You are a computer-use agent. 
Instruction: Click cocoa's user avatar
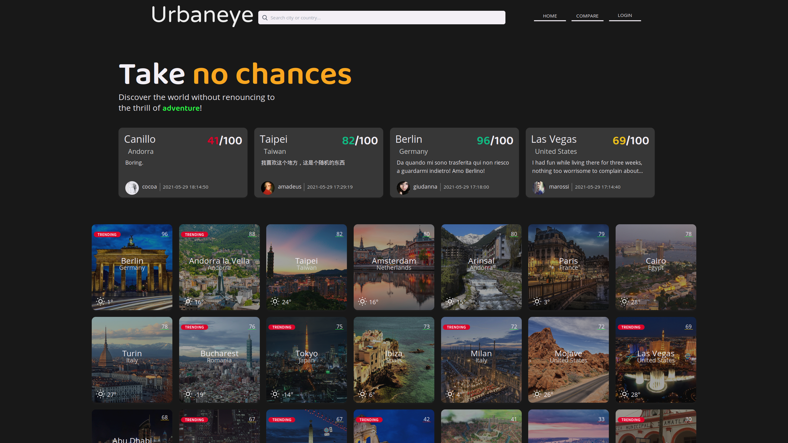132,187
